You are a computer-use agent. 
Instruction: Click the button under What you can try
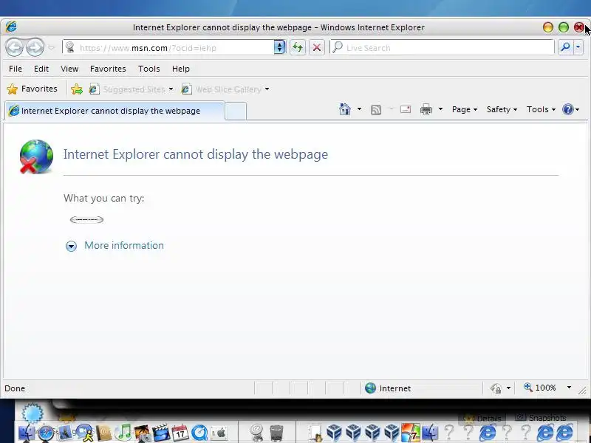[x=86, y=219]
